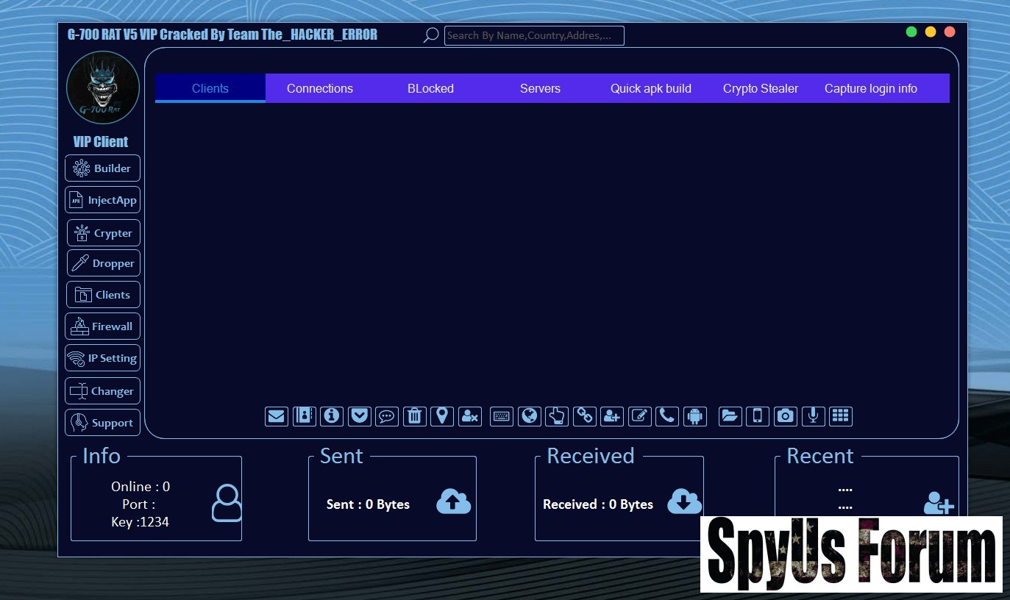This screenshot has height=600, width=1010.
Task: Click the envelope messages icon in bottom toolbar
Action: click(277, 416)
